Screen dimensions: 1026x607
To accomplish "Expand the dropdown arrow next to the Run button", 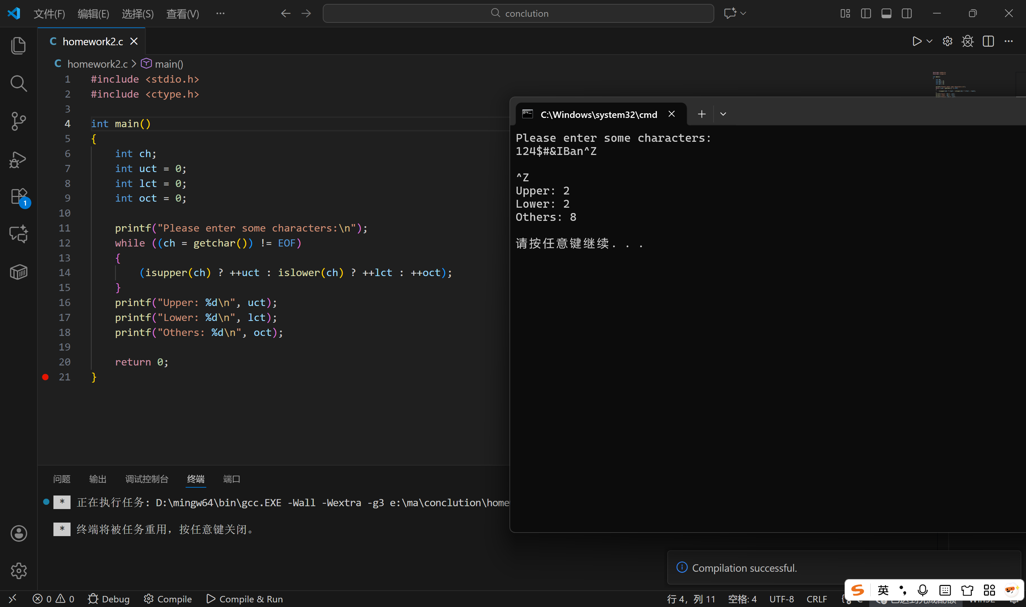I will [929, 41].
